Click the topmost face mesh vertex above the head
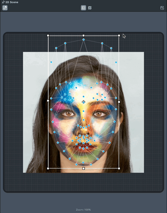Screen dimensions: 167x213 (x=83, y=40)
